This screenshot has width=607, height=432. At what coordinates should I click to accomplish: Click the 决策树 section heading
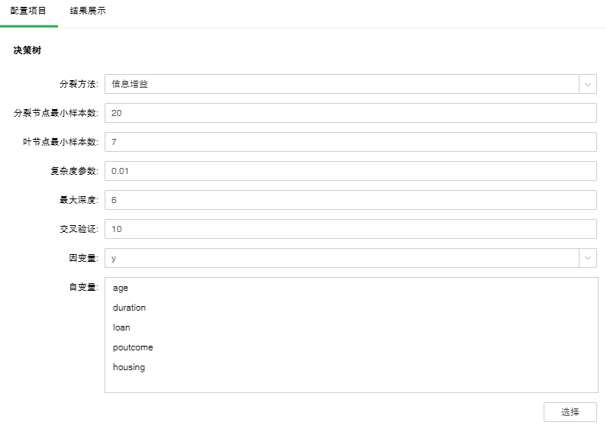tap(27, 50)
